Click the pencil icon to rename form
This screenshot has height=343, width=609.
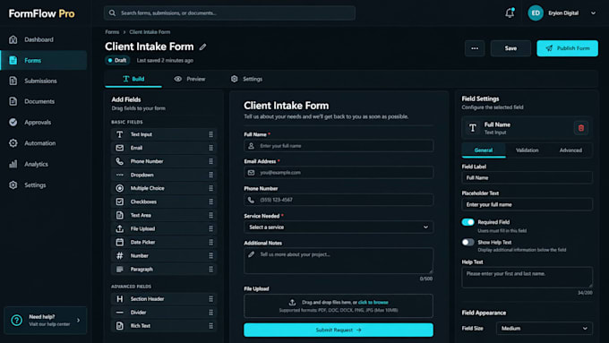click(202, 47)
